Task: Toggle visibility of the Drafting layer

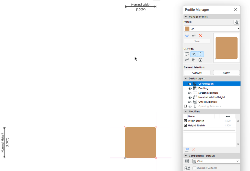Action: (190, 88)
